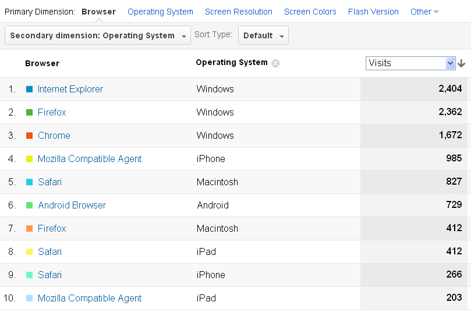The height and width of the screenshot is (313, 471).
Task: Open the Android Browser link
Action: click(72, 205)
